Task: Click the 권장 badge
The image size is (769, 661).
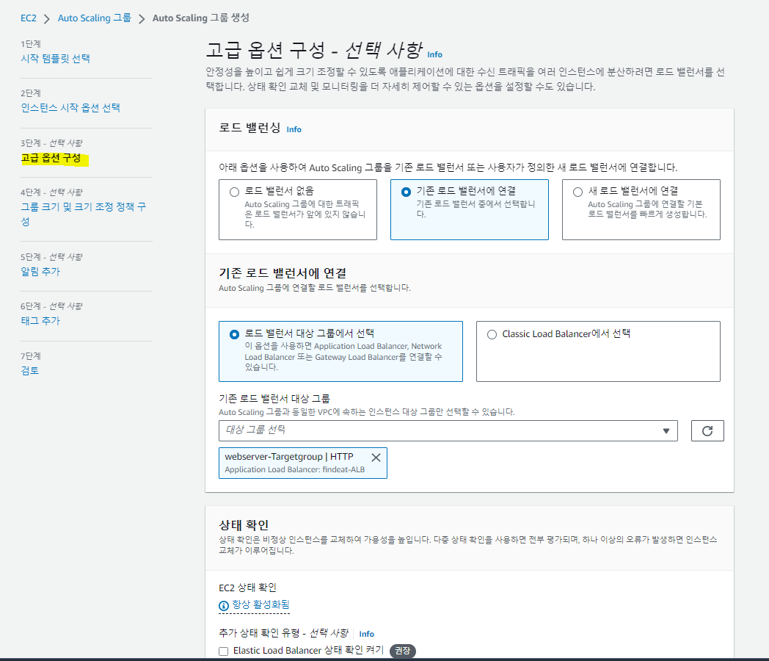Action: click(x=403, y=651)
